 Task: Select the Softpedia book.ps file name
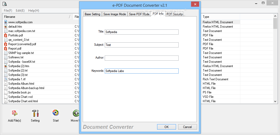coord(19,92)
